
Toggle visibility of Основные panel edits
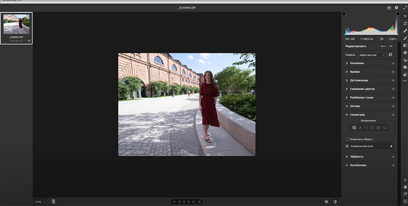[x=393, y=63]
